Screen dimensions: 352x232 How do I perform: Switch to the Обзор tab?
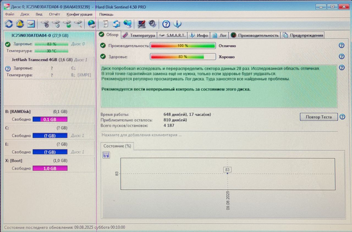(x=109, y=35)
